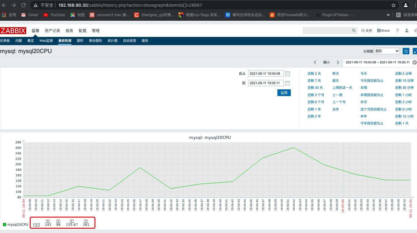Show more bookmarks with the chevron

click(x=388, y=15)
